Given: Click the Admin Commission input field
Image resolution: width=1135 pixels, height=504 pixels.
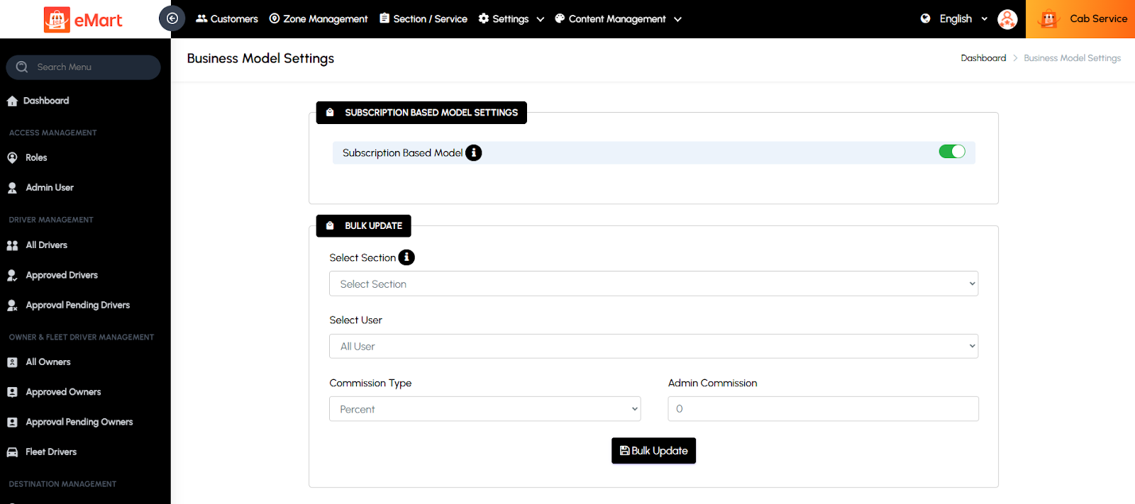Looking at the screenshot, I should coord(823,409).
